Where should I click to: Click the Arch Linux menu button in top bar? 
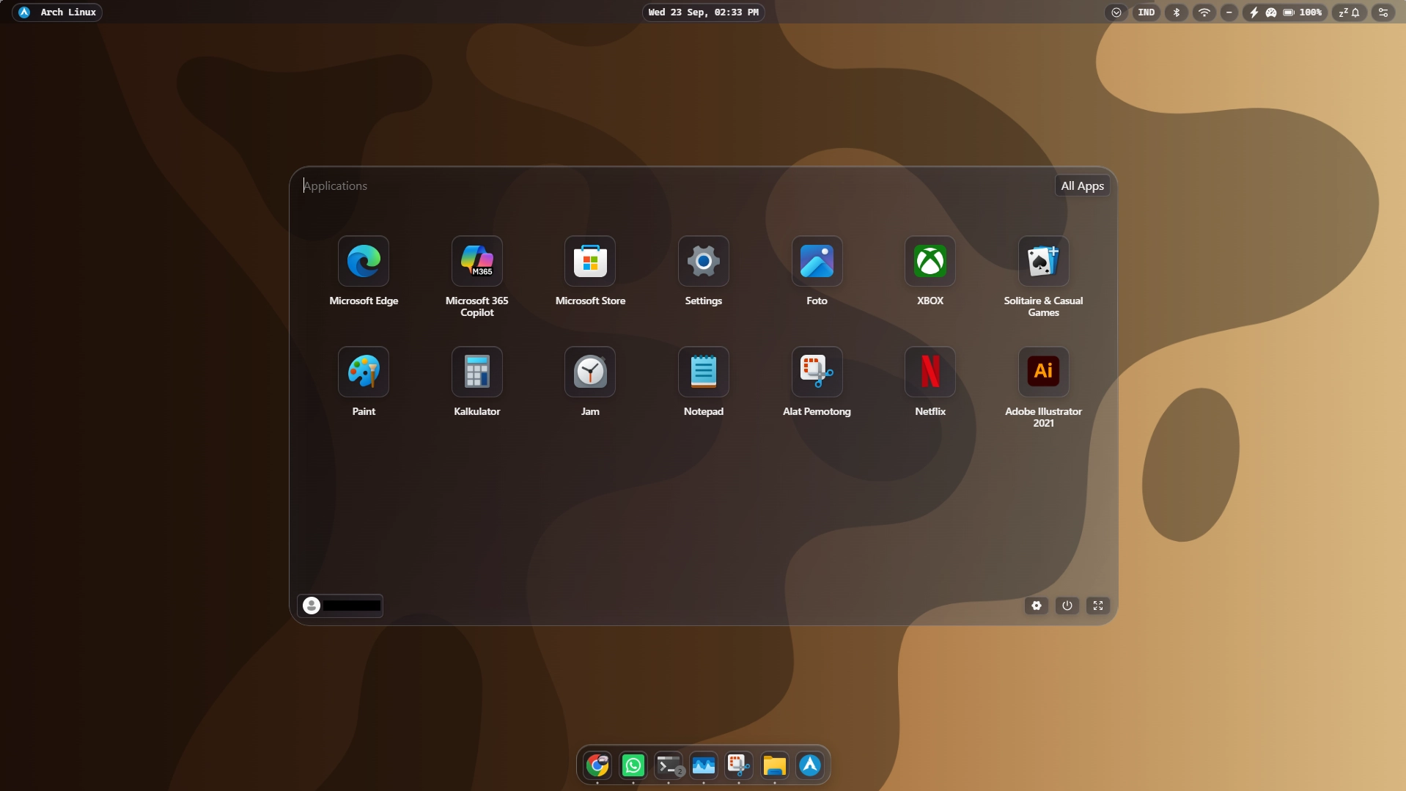57,12
